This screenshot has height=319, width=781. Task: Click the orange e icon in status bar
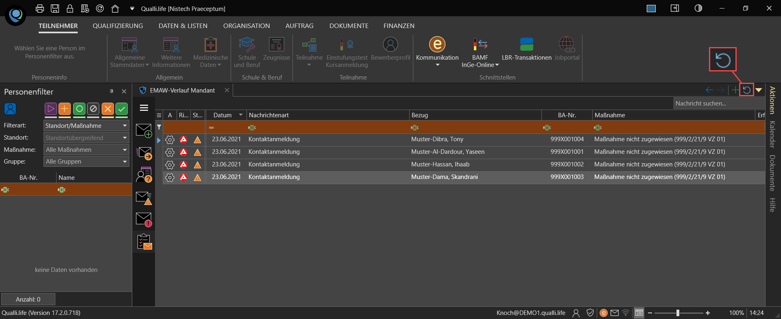pyautogui.click(x=604, y=313)
